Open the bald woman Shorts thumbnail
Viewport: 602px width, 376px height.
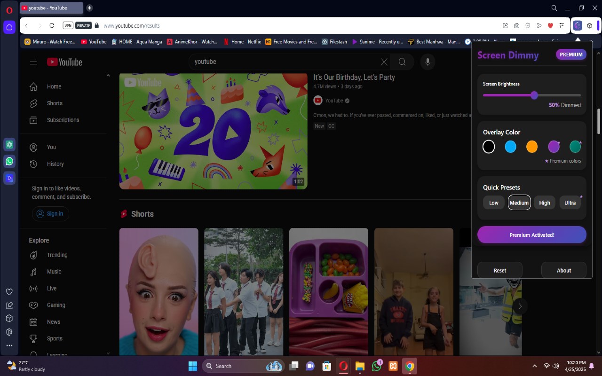(x=158, y=291)
